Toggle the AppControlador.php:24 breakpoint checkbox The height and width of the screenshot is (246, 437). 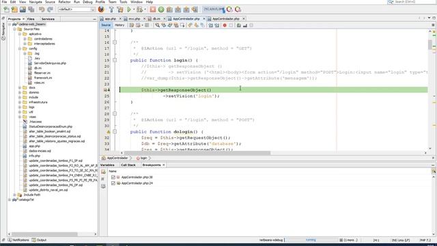point(113,183)
